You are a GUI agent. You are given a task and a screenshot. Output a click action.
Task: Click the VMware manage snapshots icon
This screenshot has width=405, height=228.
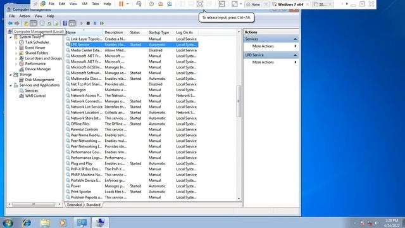tap(170, 4)
